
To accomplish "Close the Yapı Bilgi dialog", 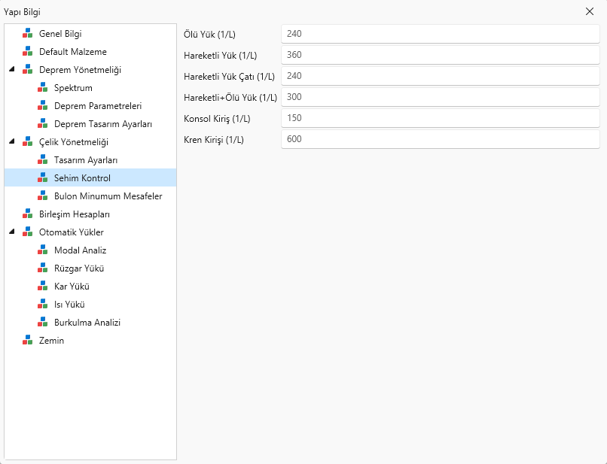I will (590, 11).
